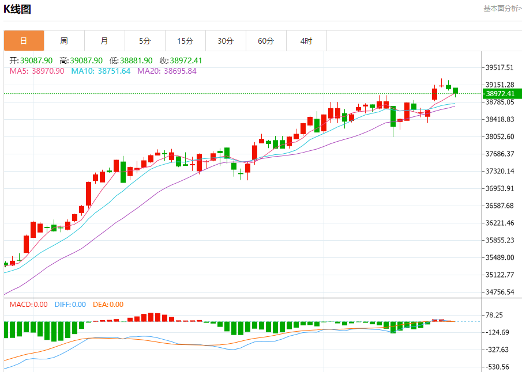
Task: Switch to the 周 weekly tab
Action: click(x=64, y=41)
